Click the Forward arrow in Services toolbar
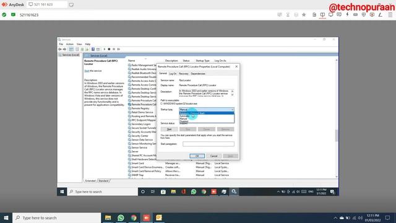 click(x=64, y=49)
